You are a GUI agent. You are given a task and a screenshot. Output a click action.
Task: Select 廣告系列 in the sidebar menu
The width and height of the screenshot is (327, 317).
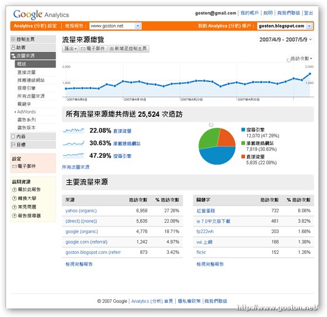26,120
